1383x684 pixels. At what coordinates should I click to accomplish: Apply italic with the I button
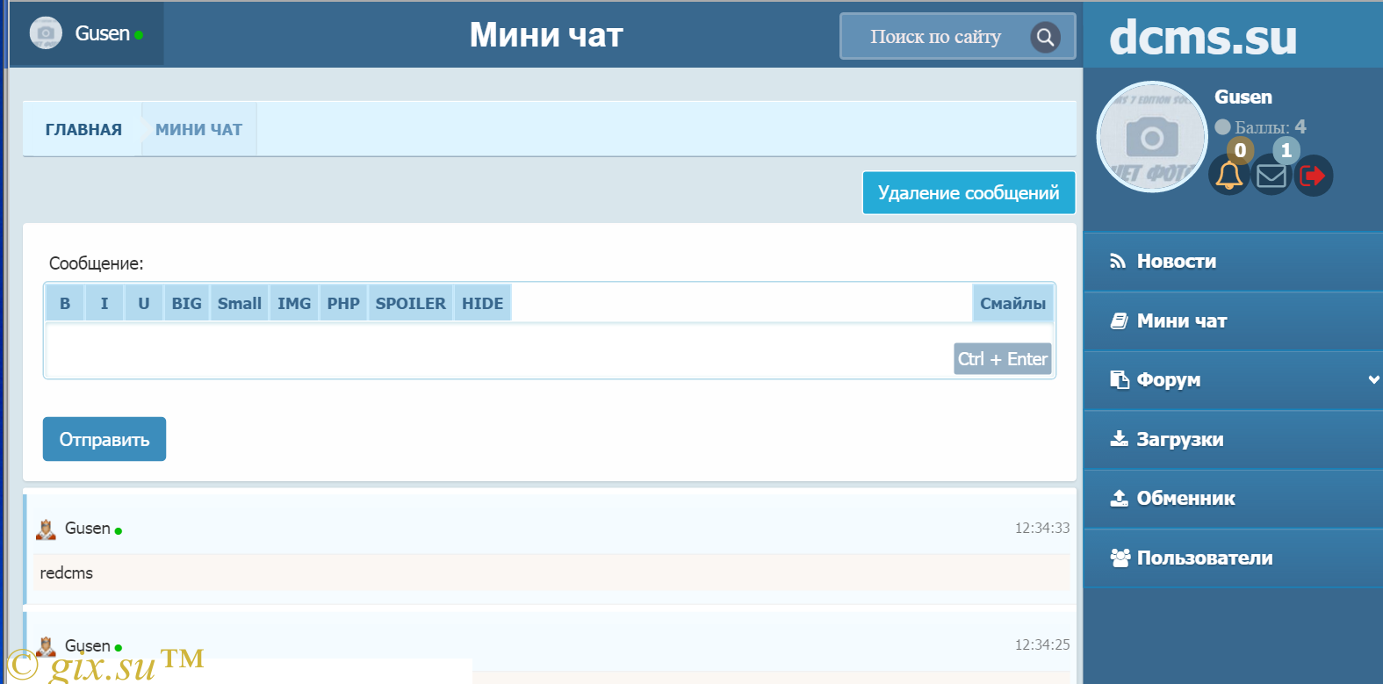point(104,303)
